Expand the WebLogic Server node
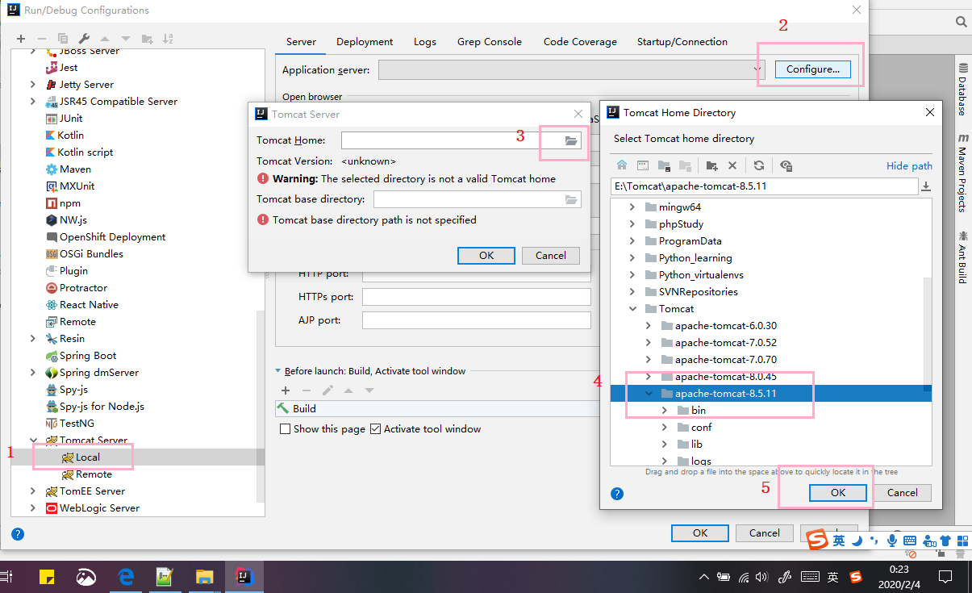 pyautogui.click(x=32, y=508)
